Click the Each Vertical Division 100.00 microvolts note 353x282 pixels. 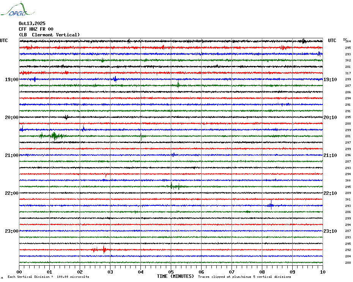[x=49, y=277]
